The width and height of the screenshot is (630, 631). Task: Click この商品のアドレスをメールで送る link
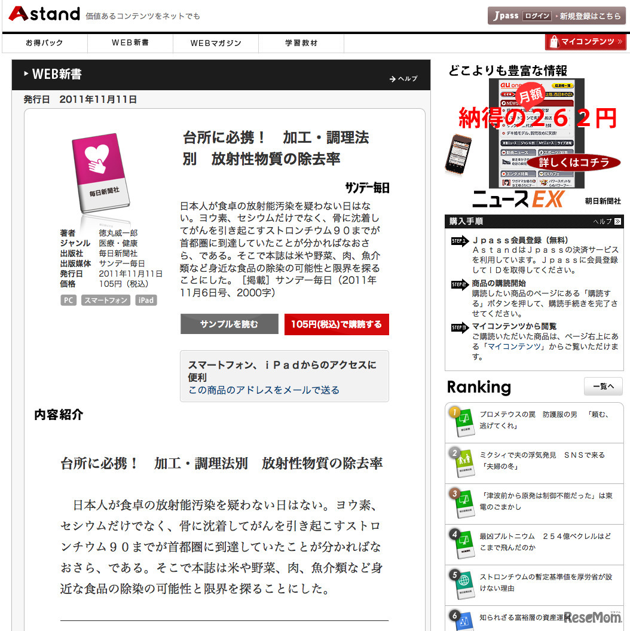(x=264, y=390)
